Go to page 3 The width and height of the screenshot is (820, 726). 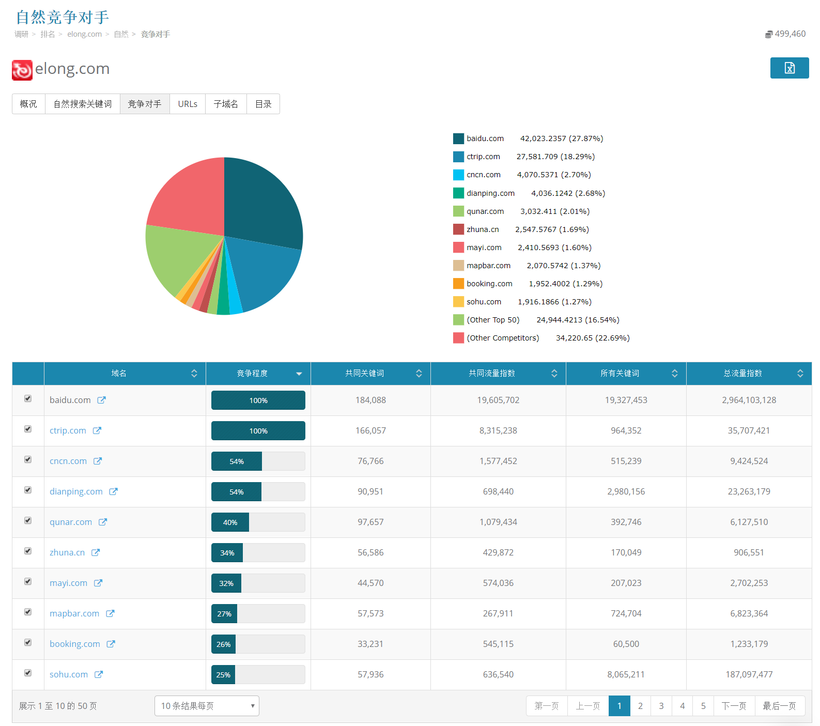tap(661, 706)
